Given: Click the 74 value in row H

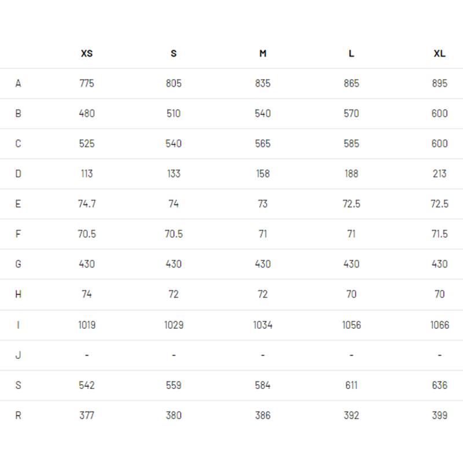Looking at the screenshot, I should coord(87,295).
